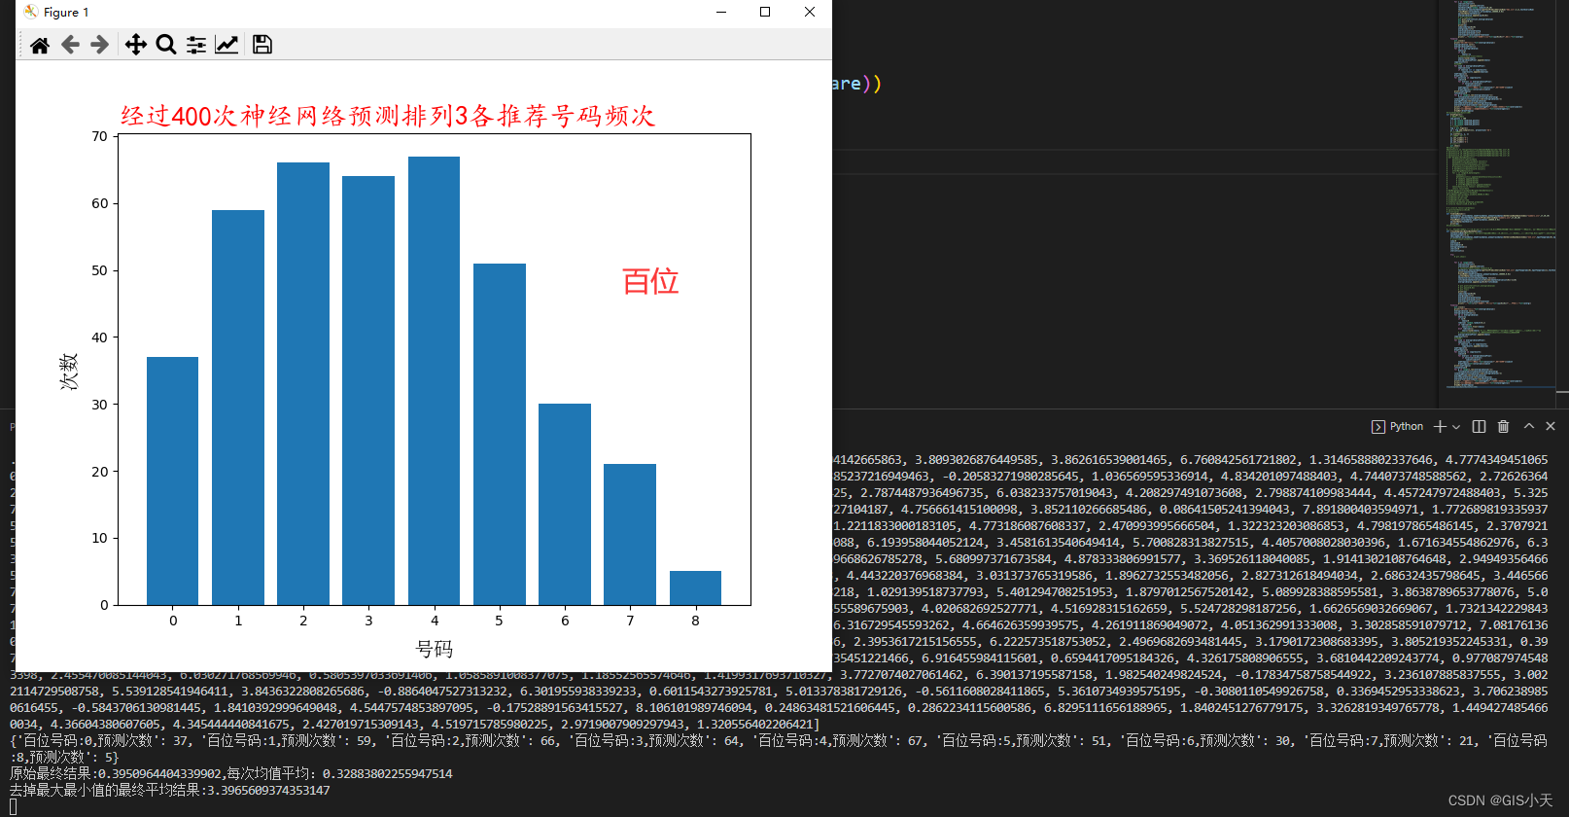
Task: Click the x-axis label '号码'
Action: point(435,649)
